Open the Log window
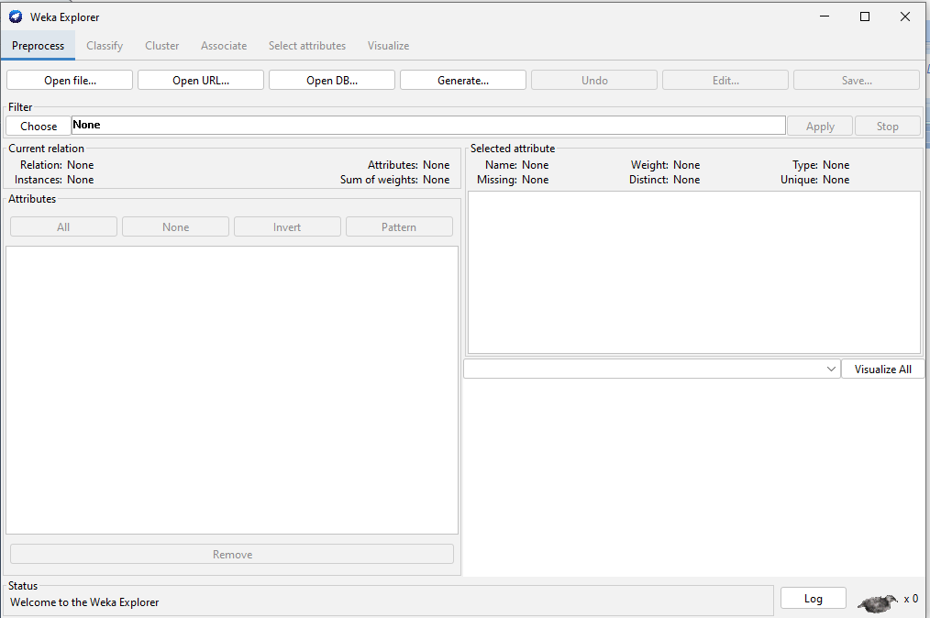This screenshot has width=930, height=618. (814, 598)
